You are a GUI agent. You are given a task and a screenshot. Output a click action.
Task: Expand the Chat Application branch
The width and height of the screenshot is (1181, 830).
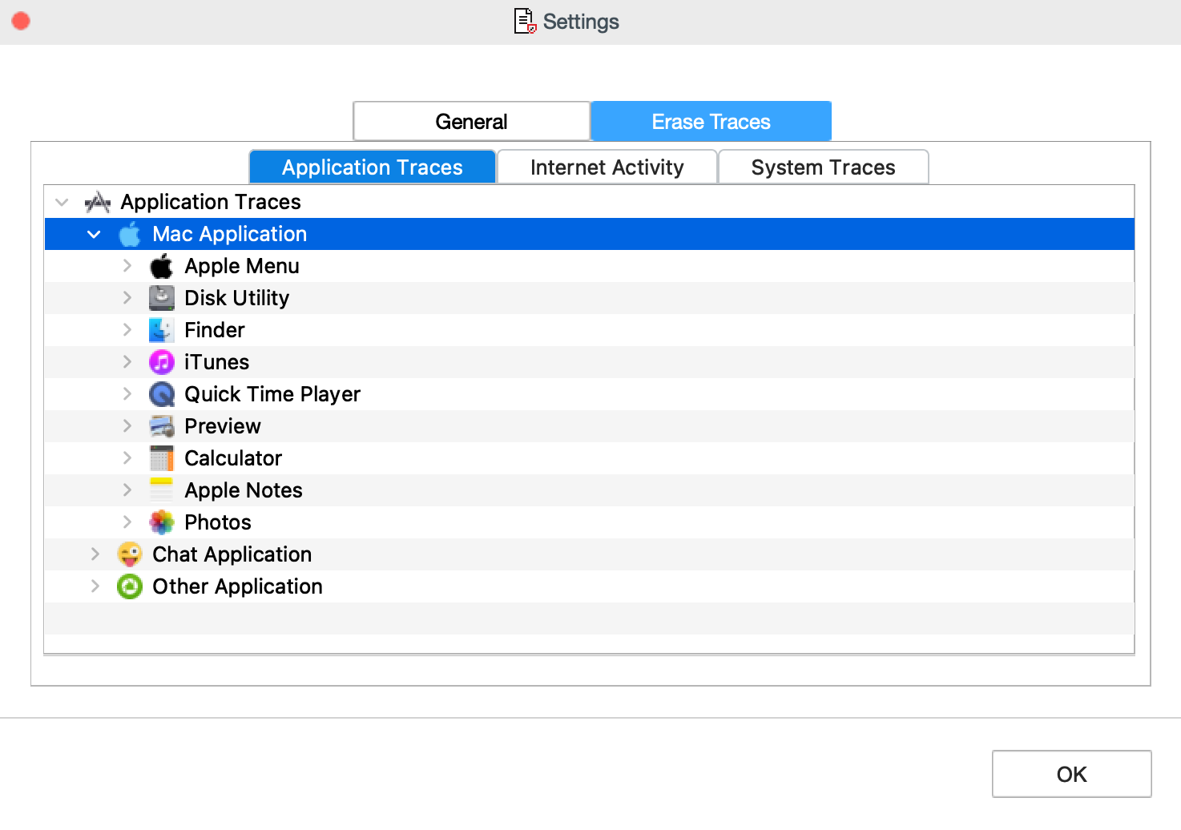[95, 554]
